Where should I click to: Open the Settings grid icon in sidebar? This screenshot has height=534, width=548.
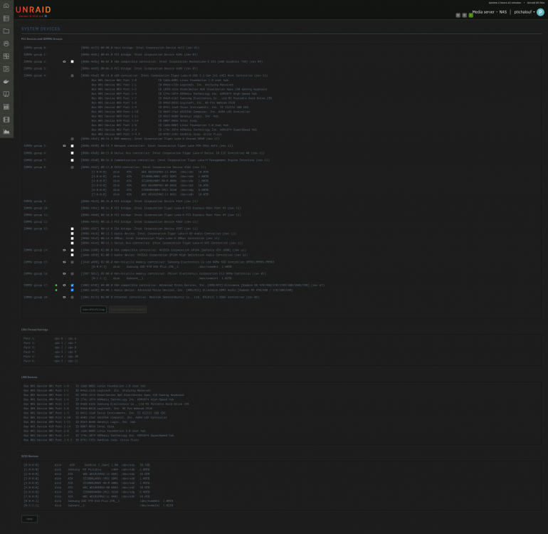(6, 56)
